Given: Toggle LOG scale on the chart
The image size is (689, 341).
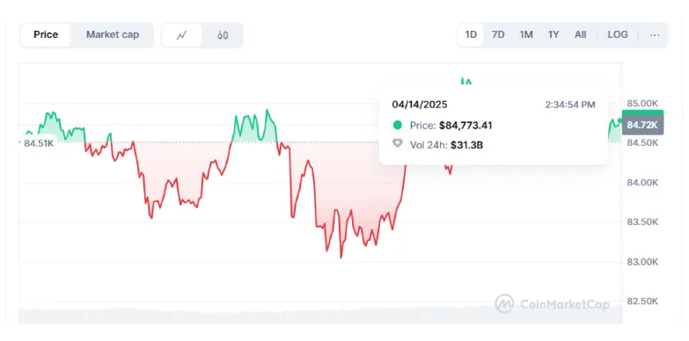Looking at the screenshot, I should pyautogui.click(x=618, y=34).
